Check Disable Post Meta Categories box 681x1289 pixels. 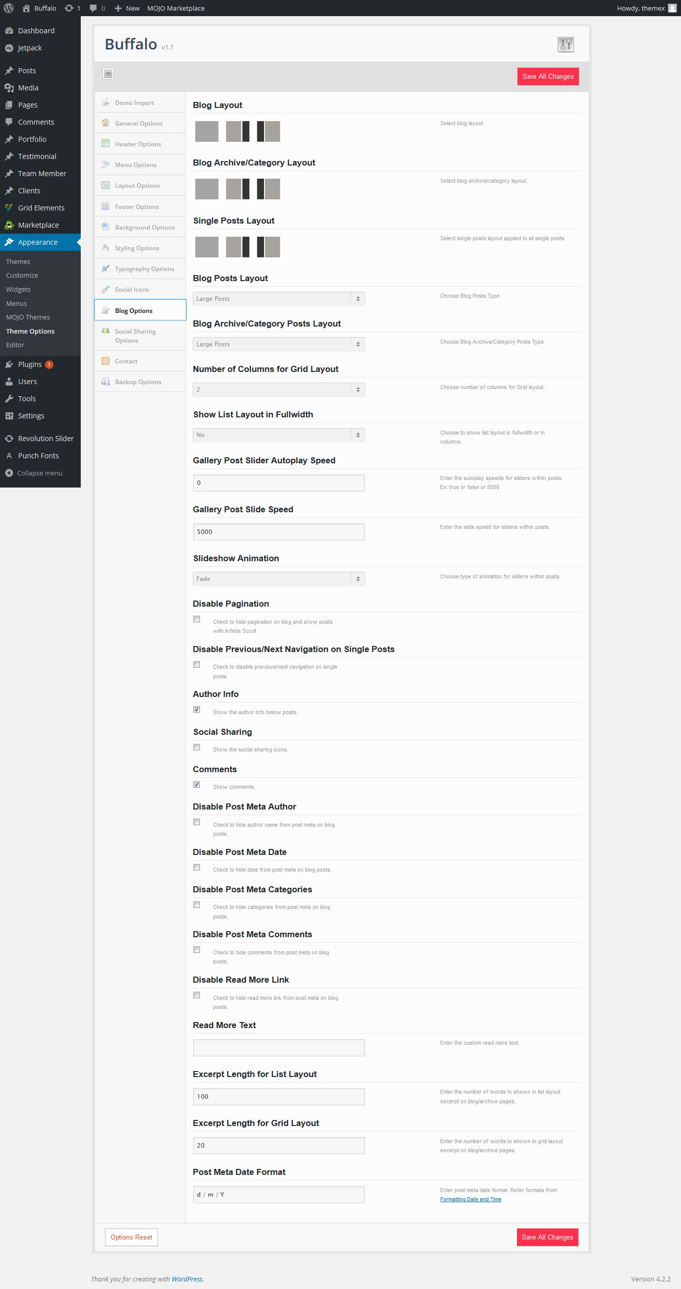(197, 905)
